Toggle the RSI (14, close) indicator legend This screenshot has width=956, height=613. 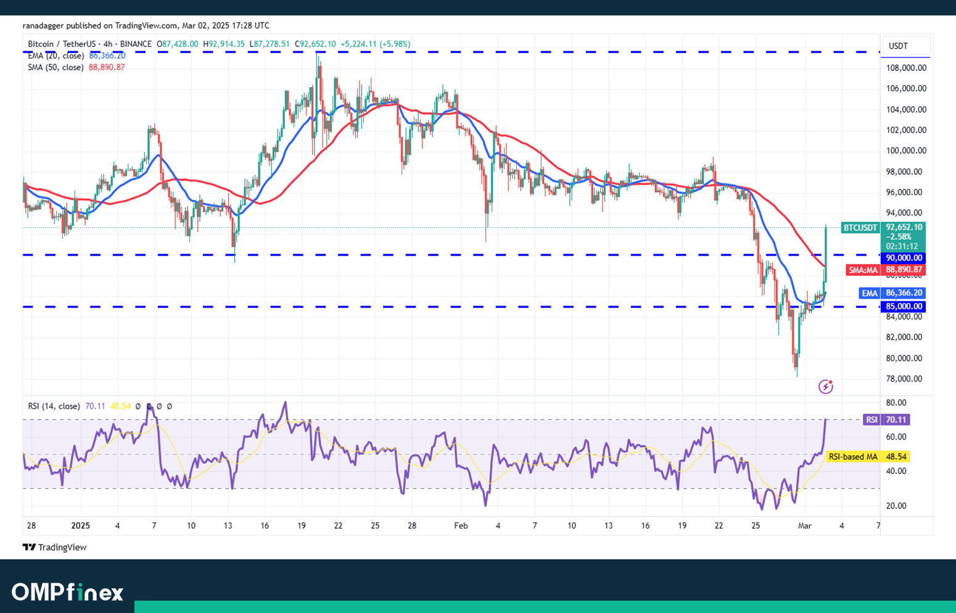[54, 406]
